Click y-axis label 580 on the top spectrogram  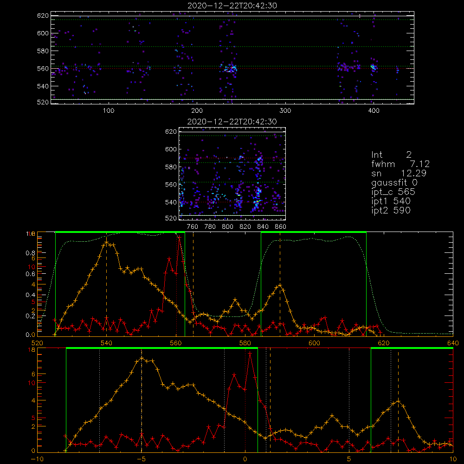(x=43, y=51)
